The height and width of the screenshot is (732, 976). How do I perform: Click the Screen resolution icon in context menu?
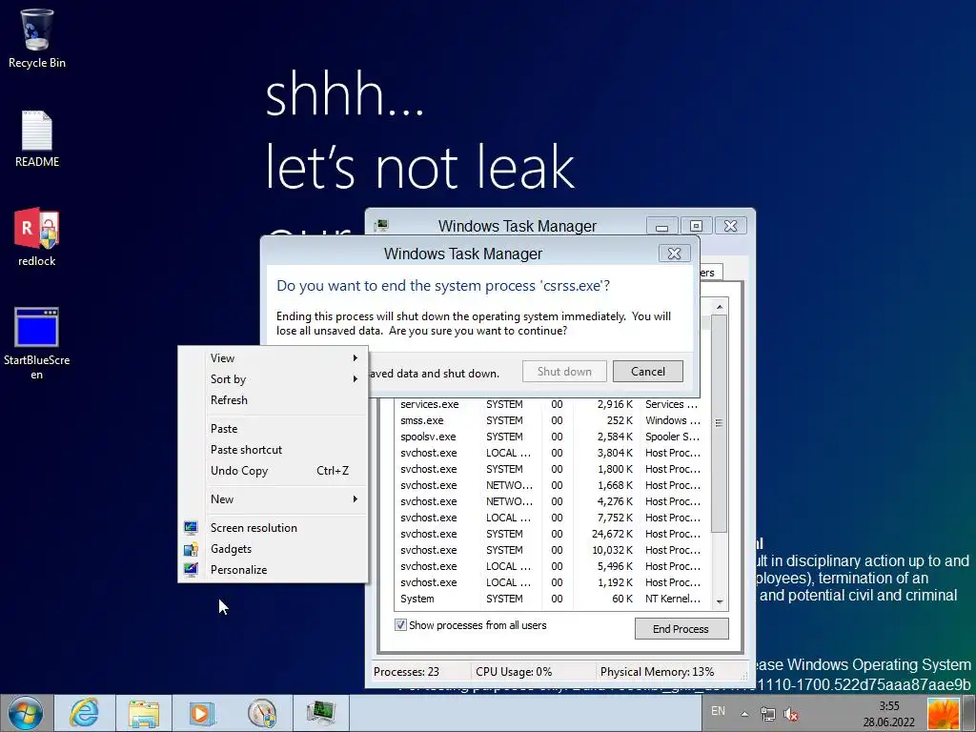click(x=191, y=528)
